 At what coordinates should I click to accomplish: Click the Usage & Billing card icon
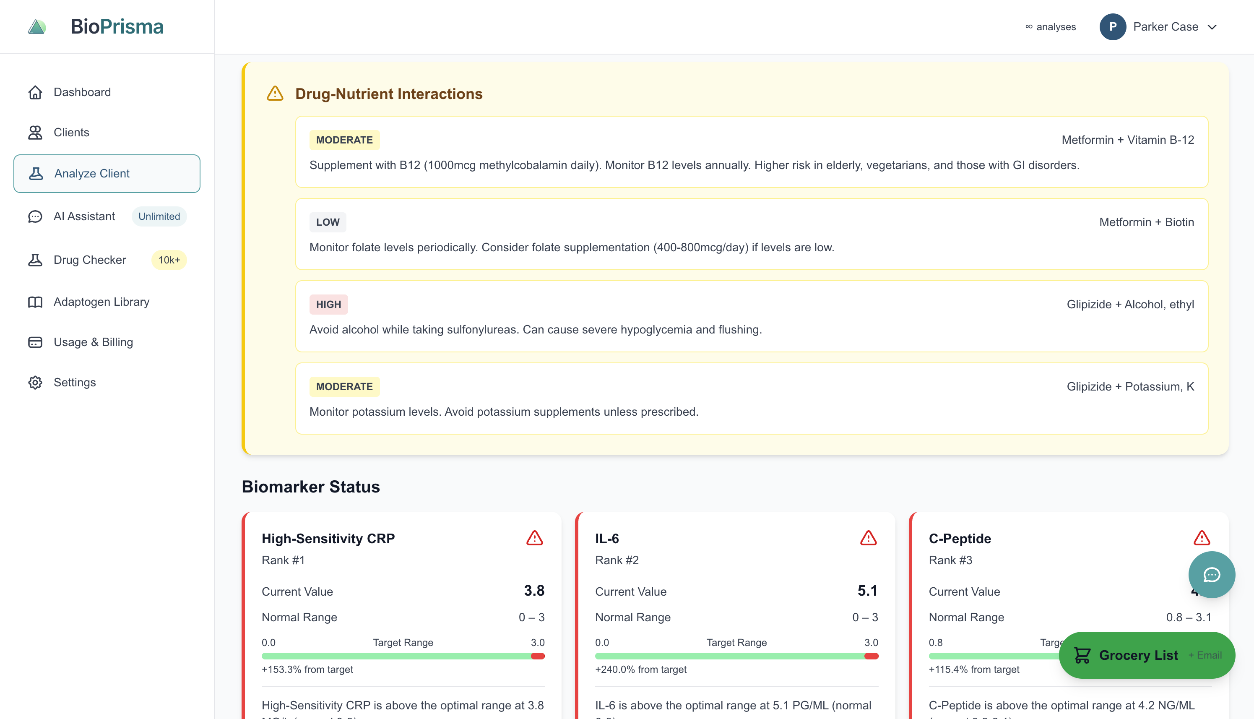point(35,342)
